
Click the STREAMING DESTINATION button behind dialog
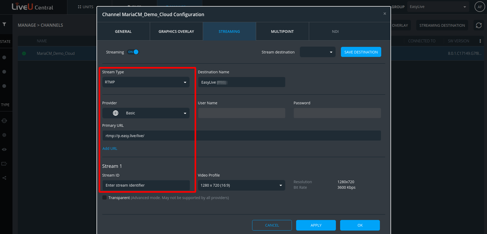[x=442, y=25]
